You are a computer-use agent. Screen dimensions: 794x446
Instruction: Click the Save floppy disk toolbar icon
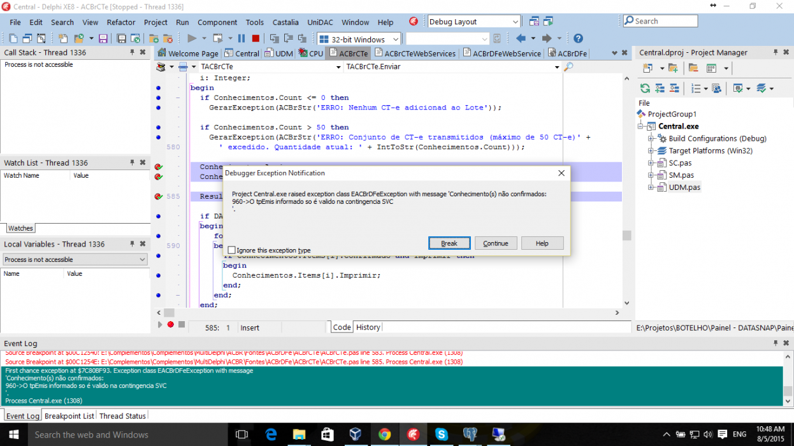tap(103, 38)
